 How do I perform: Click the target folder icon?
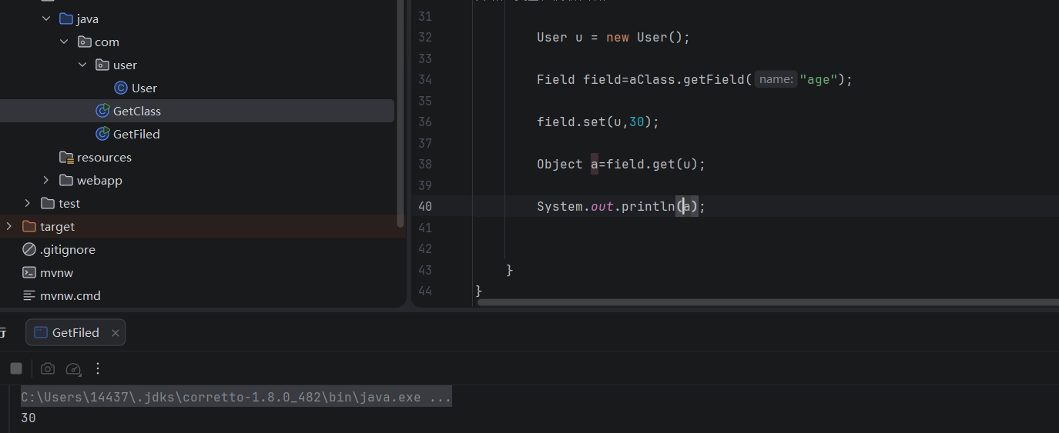(29, 226)
